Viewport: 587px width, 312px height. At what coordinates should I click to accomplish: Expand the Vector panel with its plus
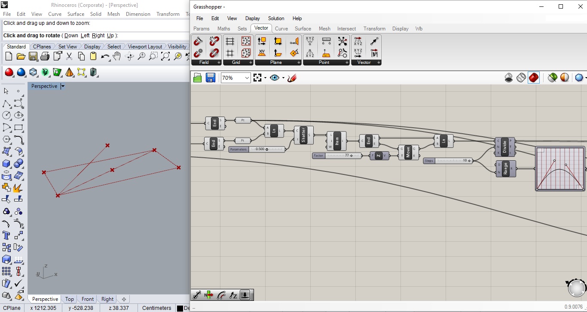[379, 63]
